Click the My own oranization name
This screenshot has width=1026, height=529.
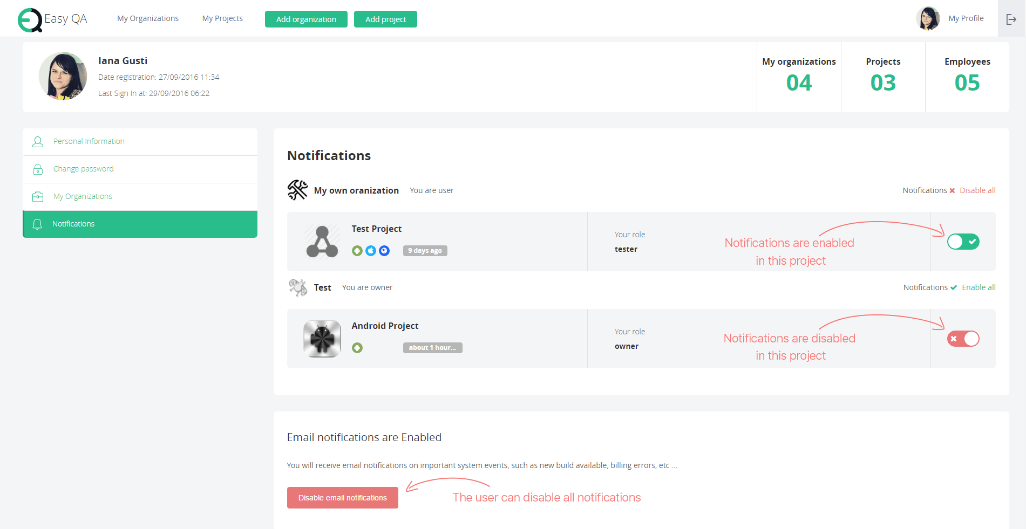click(356, 190)
